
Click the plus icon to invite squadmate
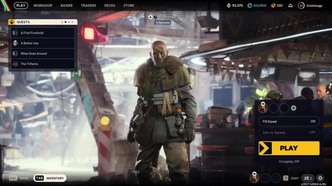tap(293, 108)
